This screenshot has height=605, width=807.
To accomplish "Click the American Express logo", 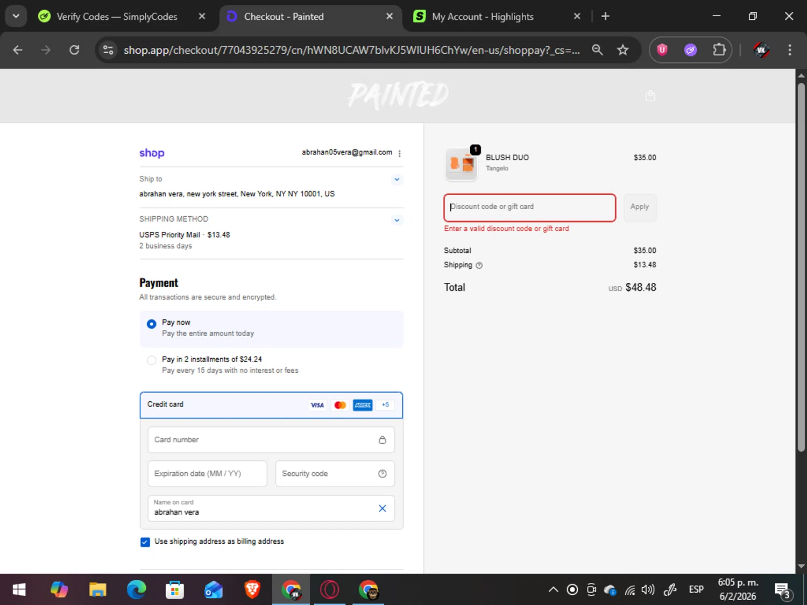I will (363, 405).
